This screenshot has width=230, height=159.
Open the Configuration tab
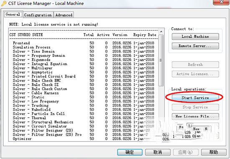pos(38,15)
